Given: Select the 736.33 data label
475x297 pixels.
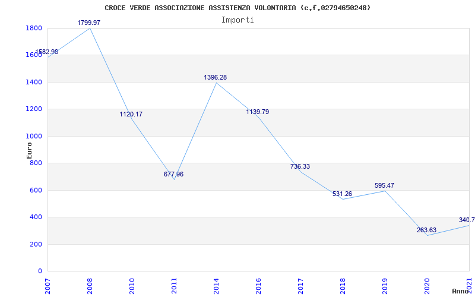Looking at the screenshot, I should (x=300, y=166).
